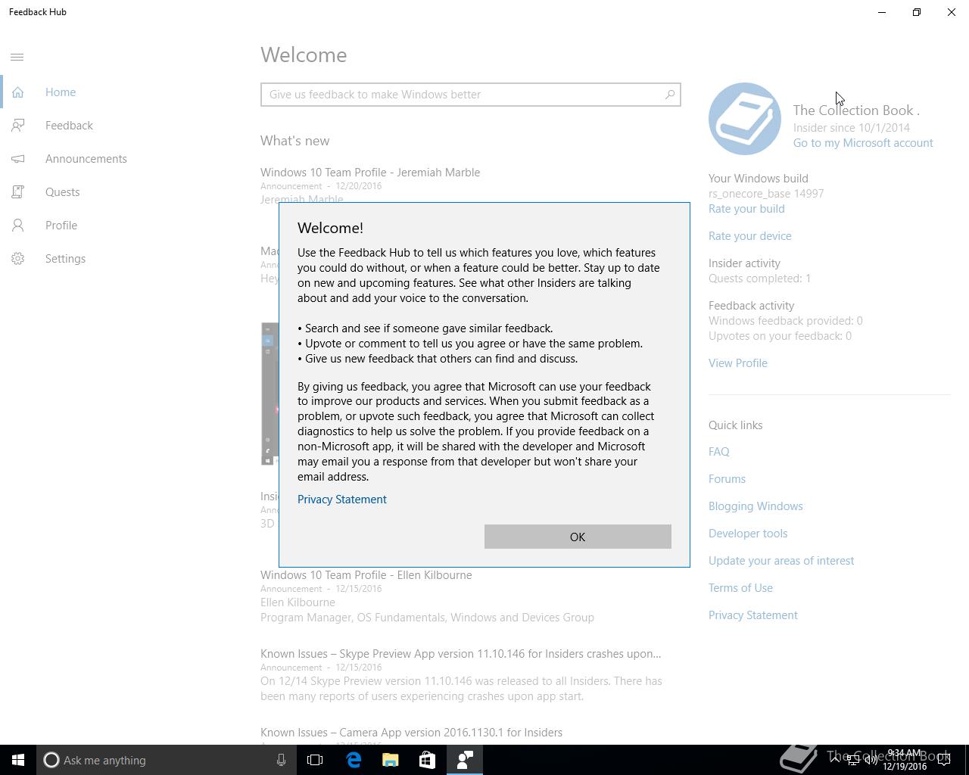The height and width of the screenshot is (775, 969).
Task: Open the Blogging Windows quick link
Action: click(756, 506)
